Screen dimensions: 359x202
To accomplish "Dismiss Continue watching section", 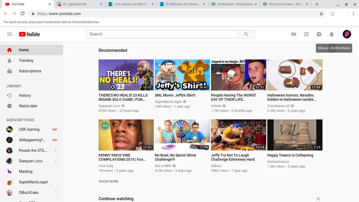I will coord(318,199).
